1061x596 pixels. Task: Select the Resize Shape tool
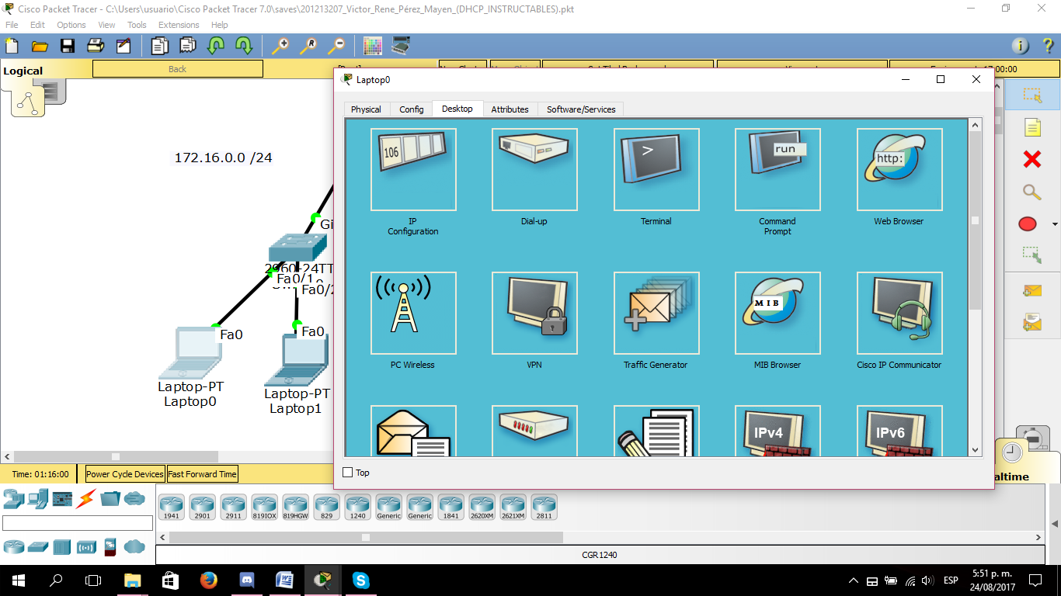point(1032,254)
